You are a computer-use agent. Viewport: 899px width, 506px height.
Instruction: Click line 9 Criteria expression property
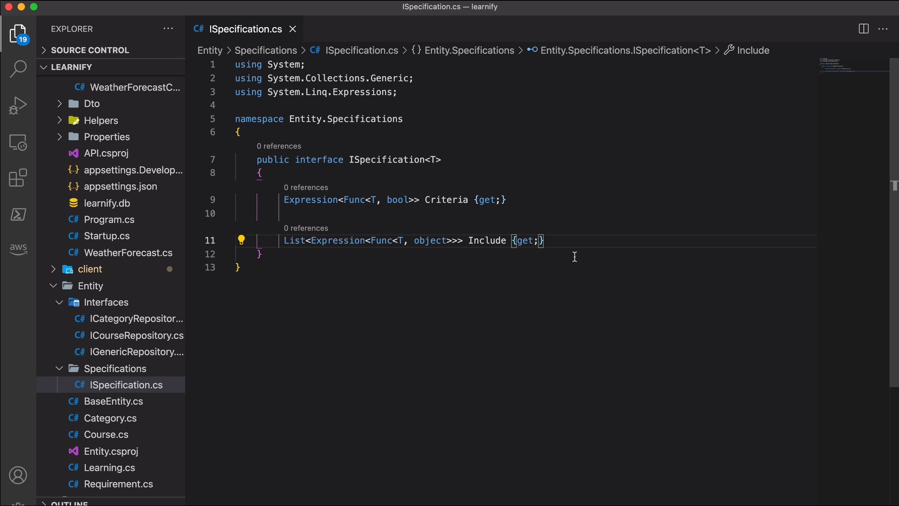click(446, 200)
